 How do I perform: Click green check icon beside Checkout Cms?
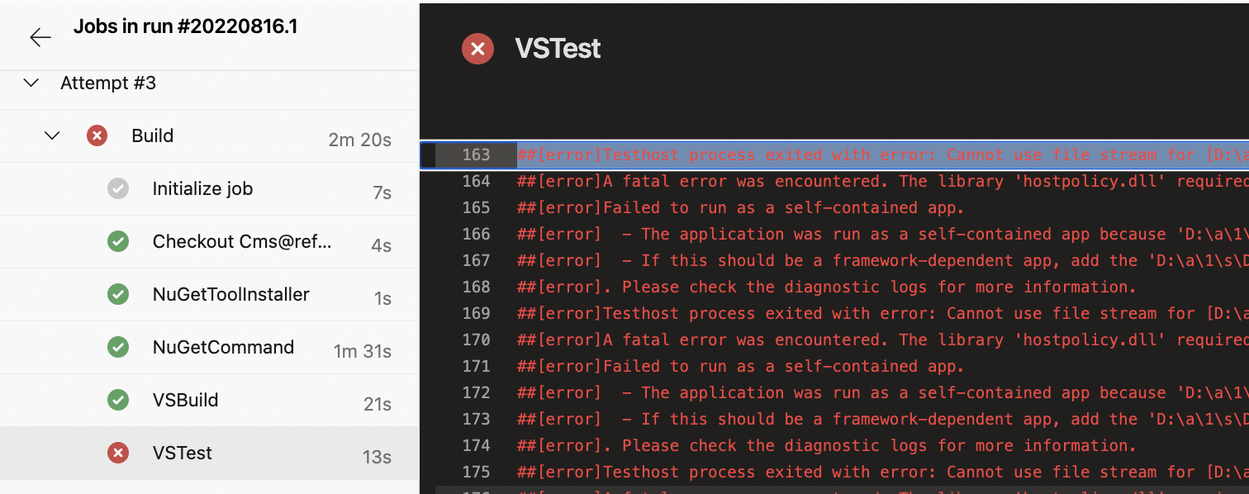click(x=118, y=241)
